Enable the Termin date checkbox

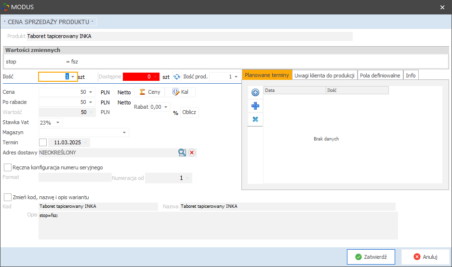(x=43, y=142)
